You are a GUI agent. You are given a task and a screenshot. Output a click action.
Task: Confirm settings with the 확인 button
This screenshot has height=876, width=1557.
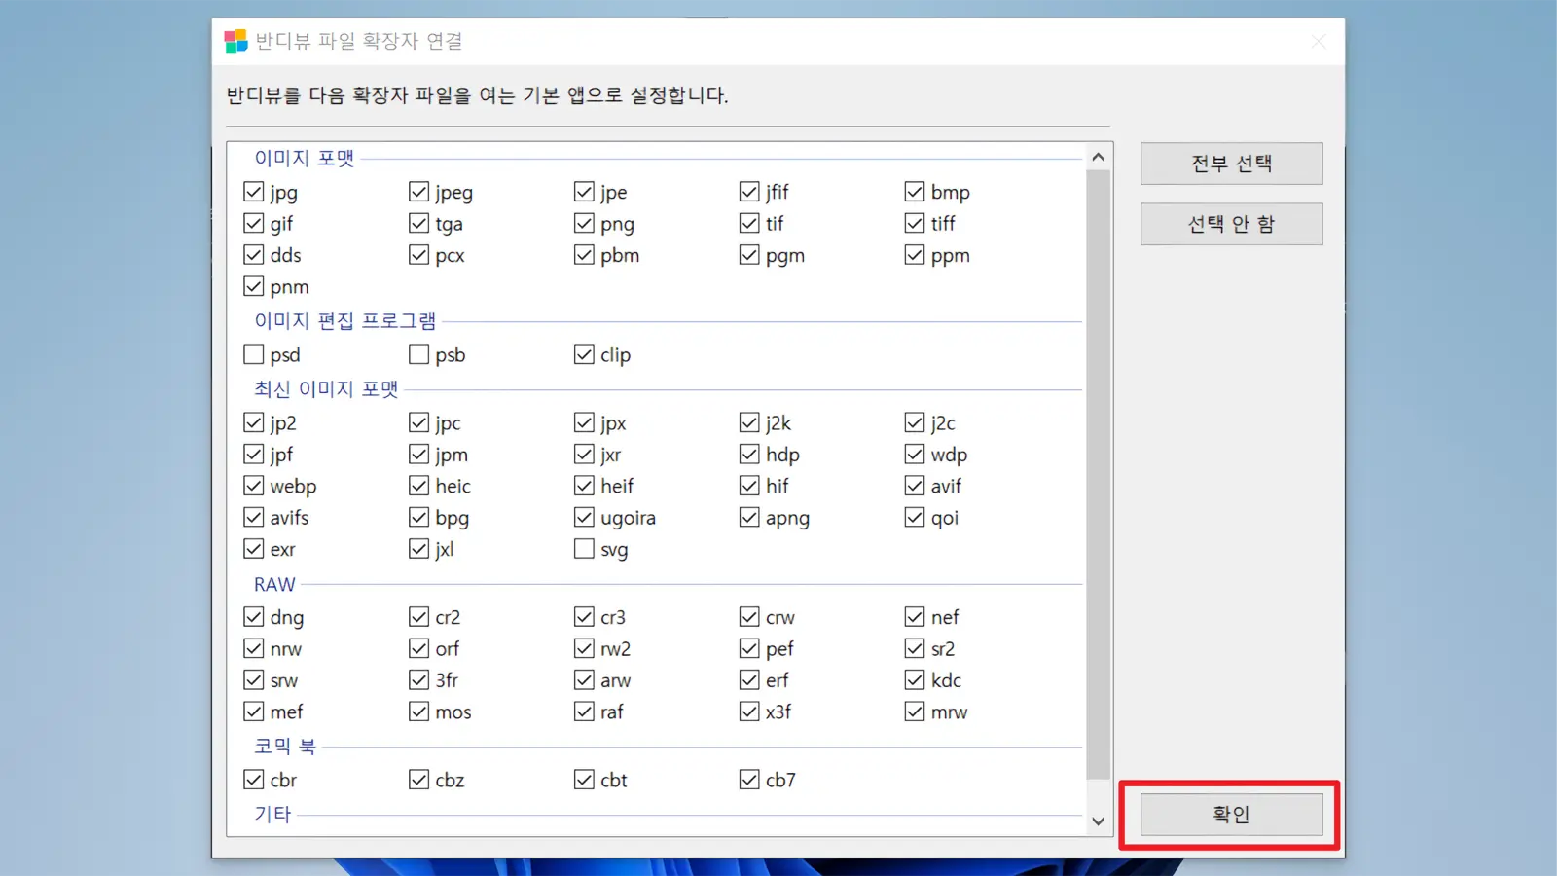[1229, 814]
